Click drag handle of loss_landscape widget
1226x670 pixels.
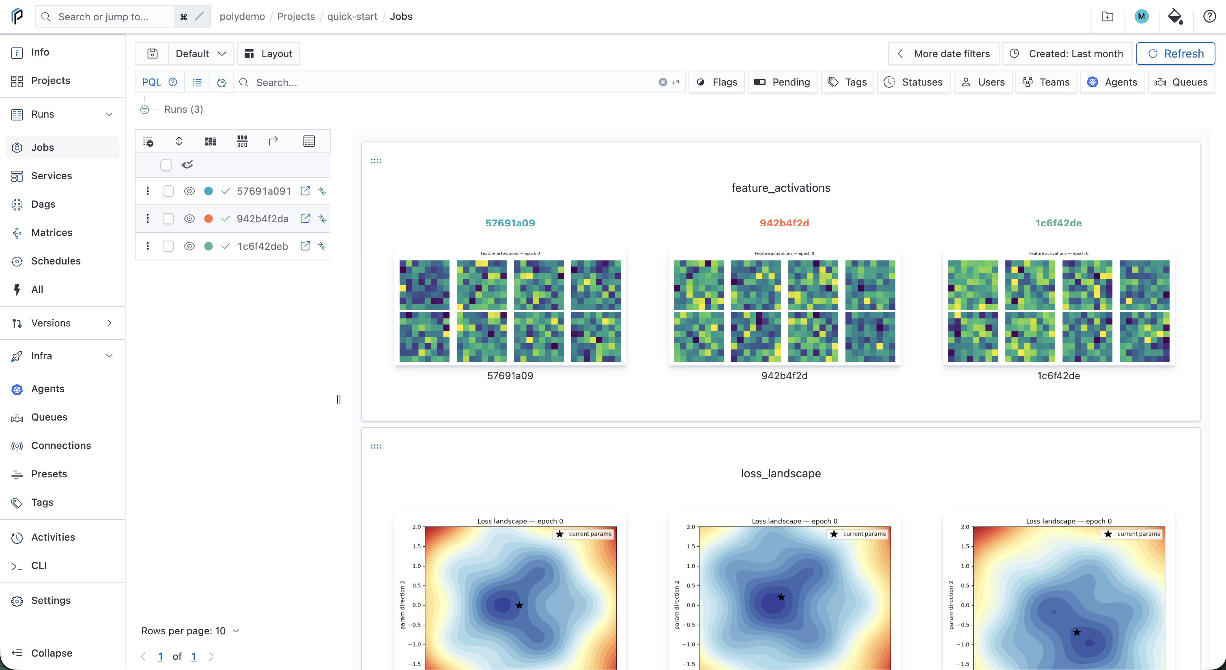point(376,447)
